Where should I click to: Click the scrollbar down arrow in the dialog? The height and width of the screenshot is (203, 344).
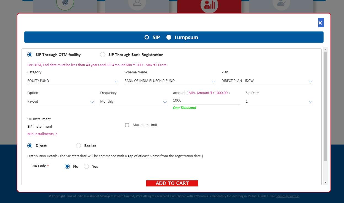pyautogui.click(x=325, y=182)
